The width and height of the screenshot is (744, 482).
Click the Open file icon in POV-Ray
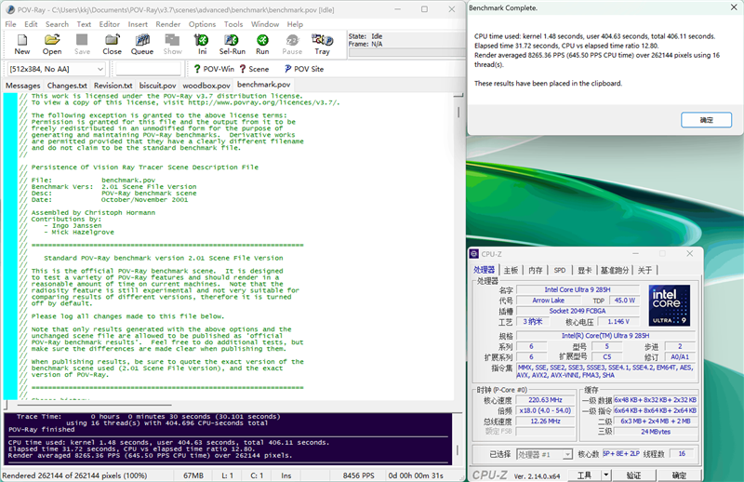pos(52,44)
